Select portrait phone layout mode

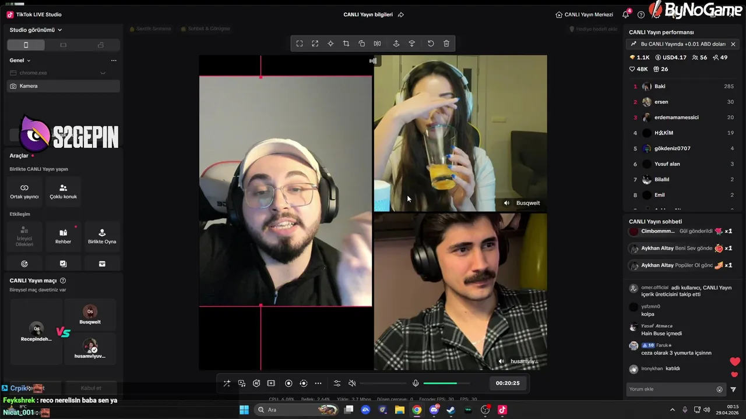click(26, 45)
